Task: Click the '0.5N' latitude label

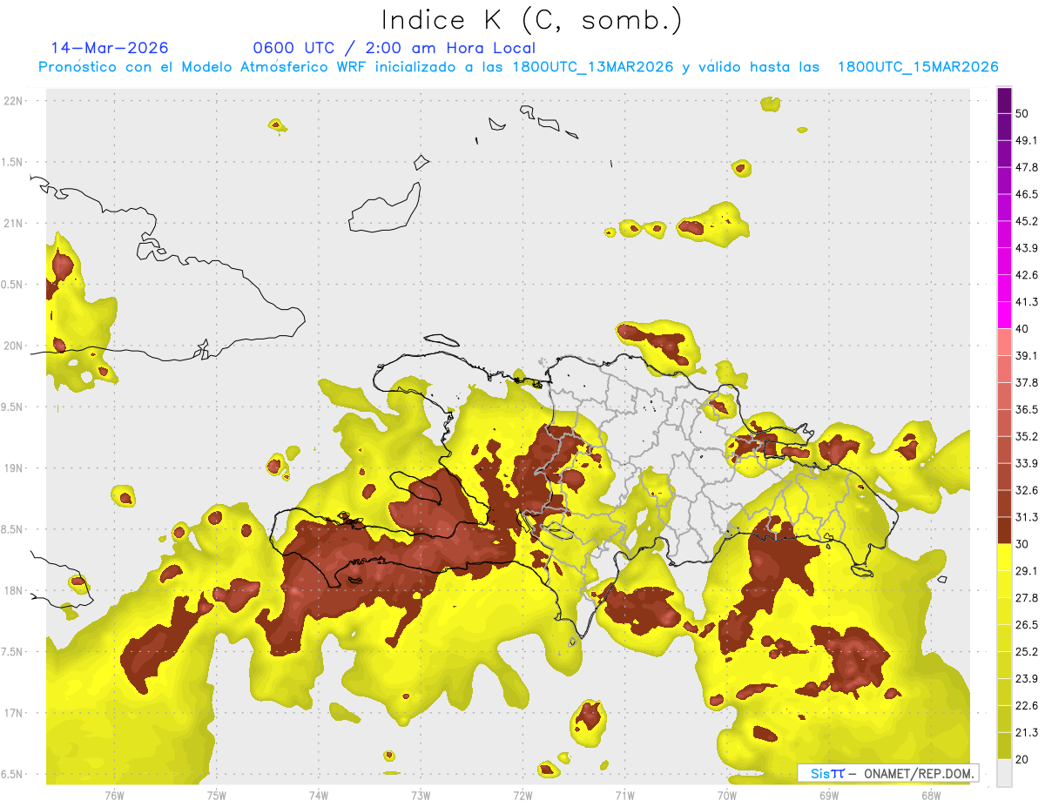Action: click(13, 285)
